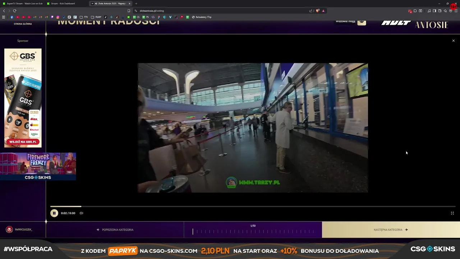Open the Papryciuszek_ user profile
460x259 pixels.
click(x=19, y=230)
